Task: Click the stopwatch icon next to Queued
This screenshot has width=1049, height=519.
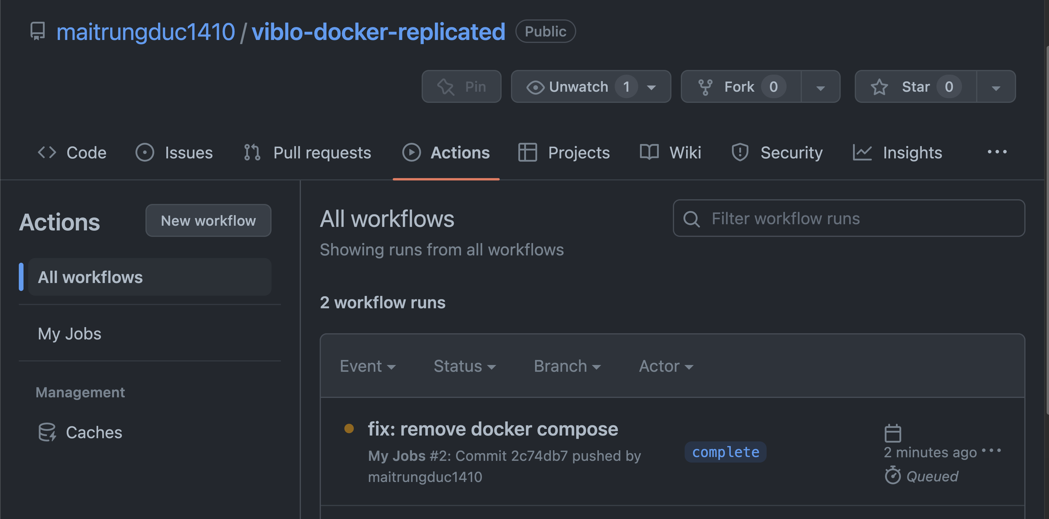Action: pyautogui.click(x=893, y=476)
